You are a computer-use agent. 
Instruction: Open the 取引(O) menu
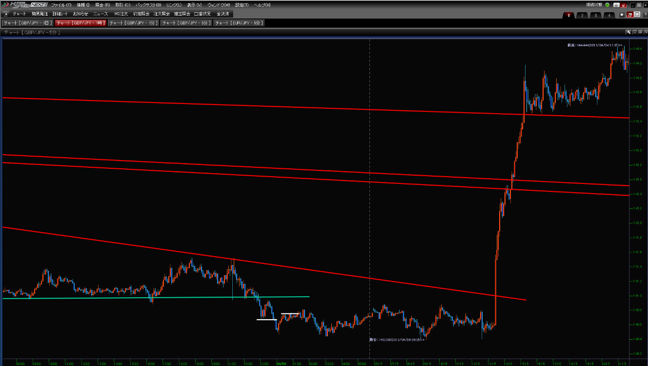122,4
